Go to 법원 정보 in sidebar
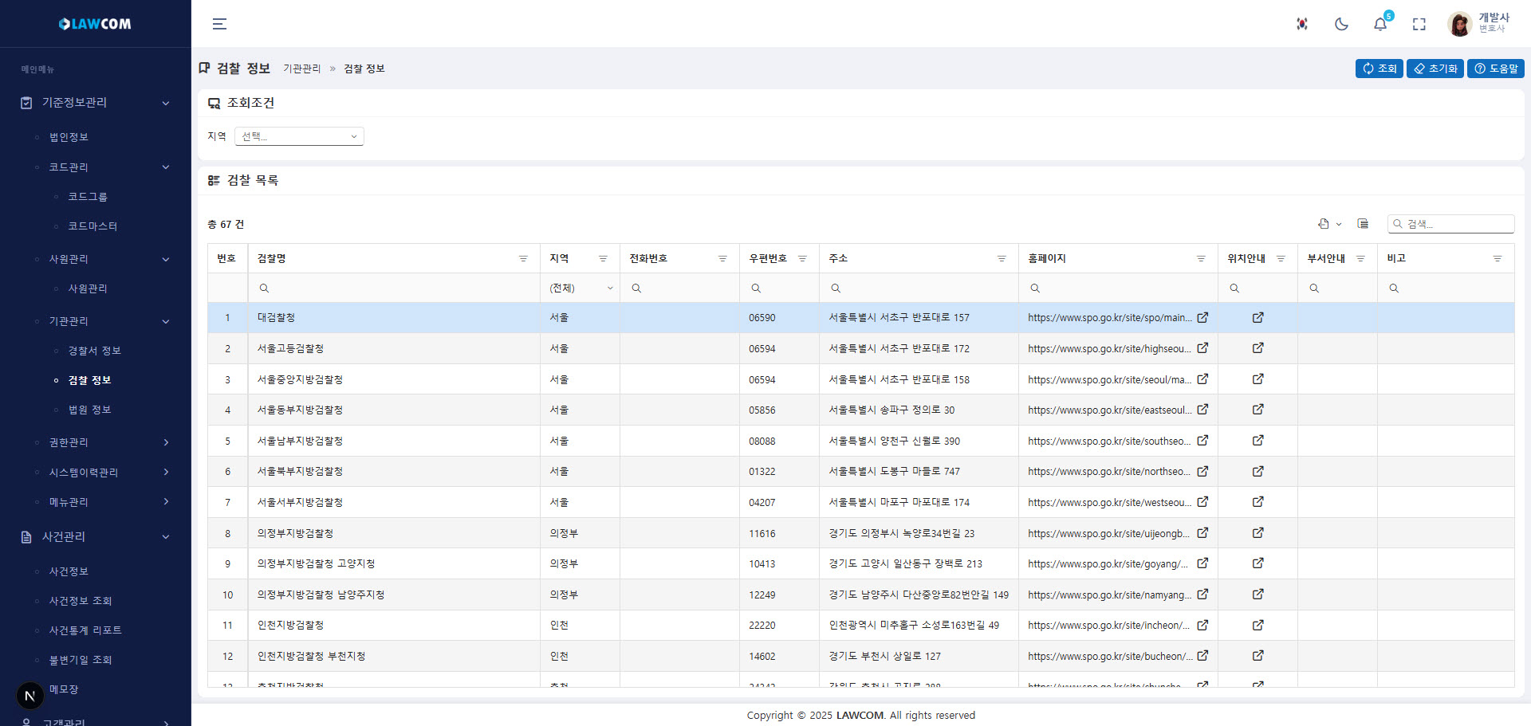This screenshot has width=1531, height=726. [89, 410]
